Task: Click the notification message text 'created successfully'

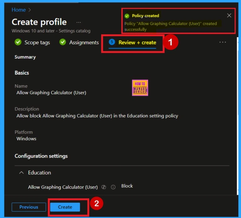Action: click(171, 26)
